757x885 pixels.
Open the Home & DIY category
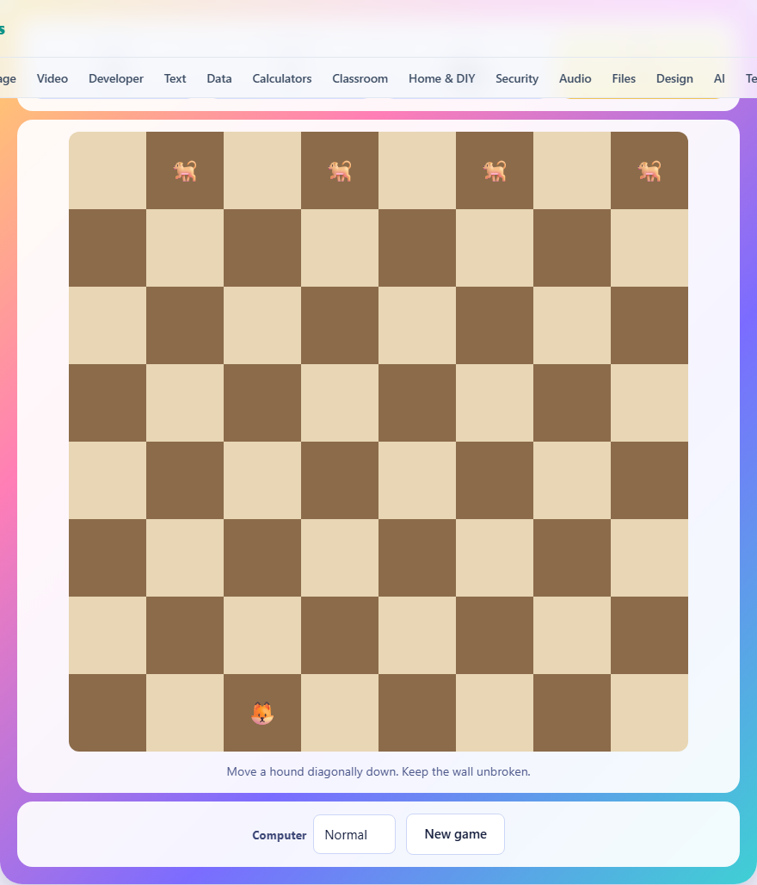coord(441,78)
